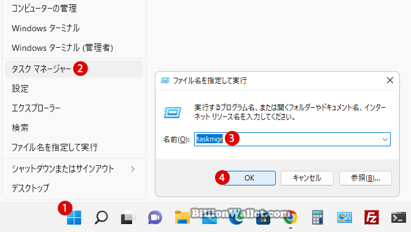Close the Run dialog
Viewport: 411px width, 232px height.
pos(390,80)
